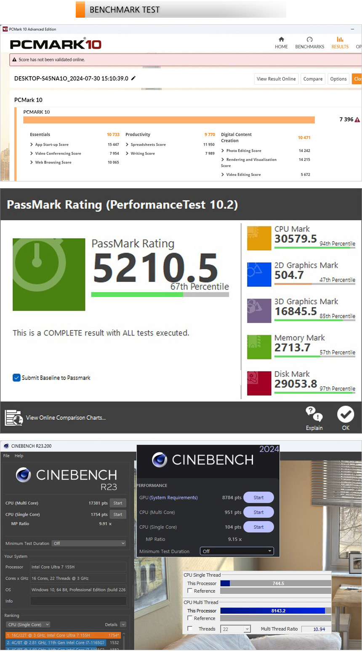
Task: Click the OK checkmark icon in PassMark
Action: [346, 414]
